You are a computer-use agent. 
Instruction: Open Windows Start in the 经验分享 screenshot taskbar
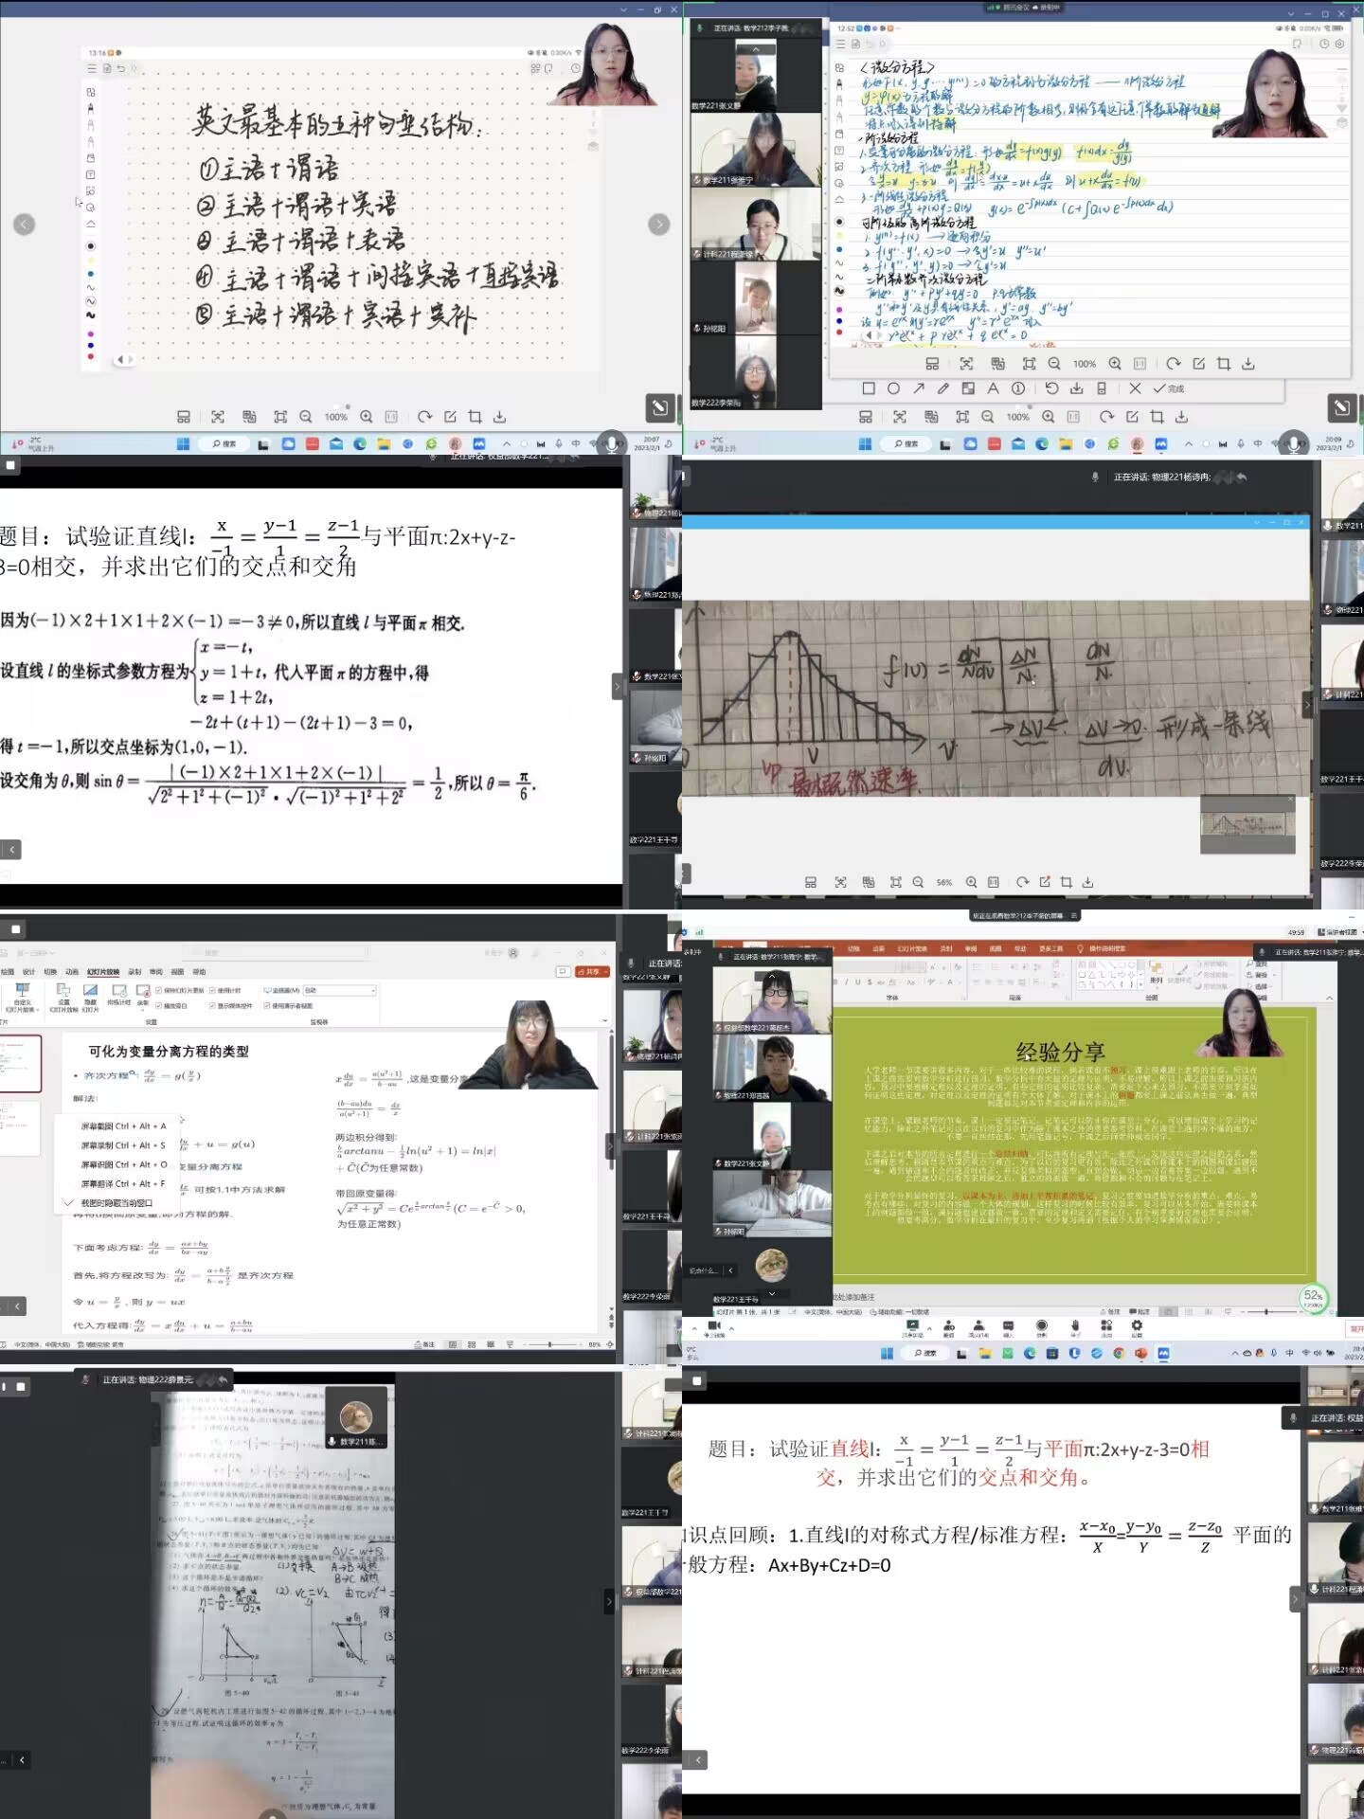[x=887, y=1353]
